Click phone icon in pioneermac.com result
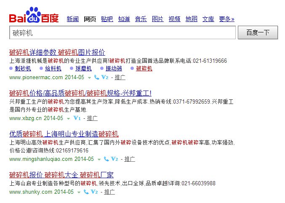The image size is (285, 203). pyautogui.click(x=96, y=77)
